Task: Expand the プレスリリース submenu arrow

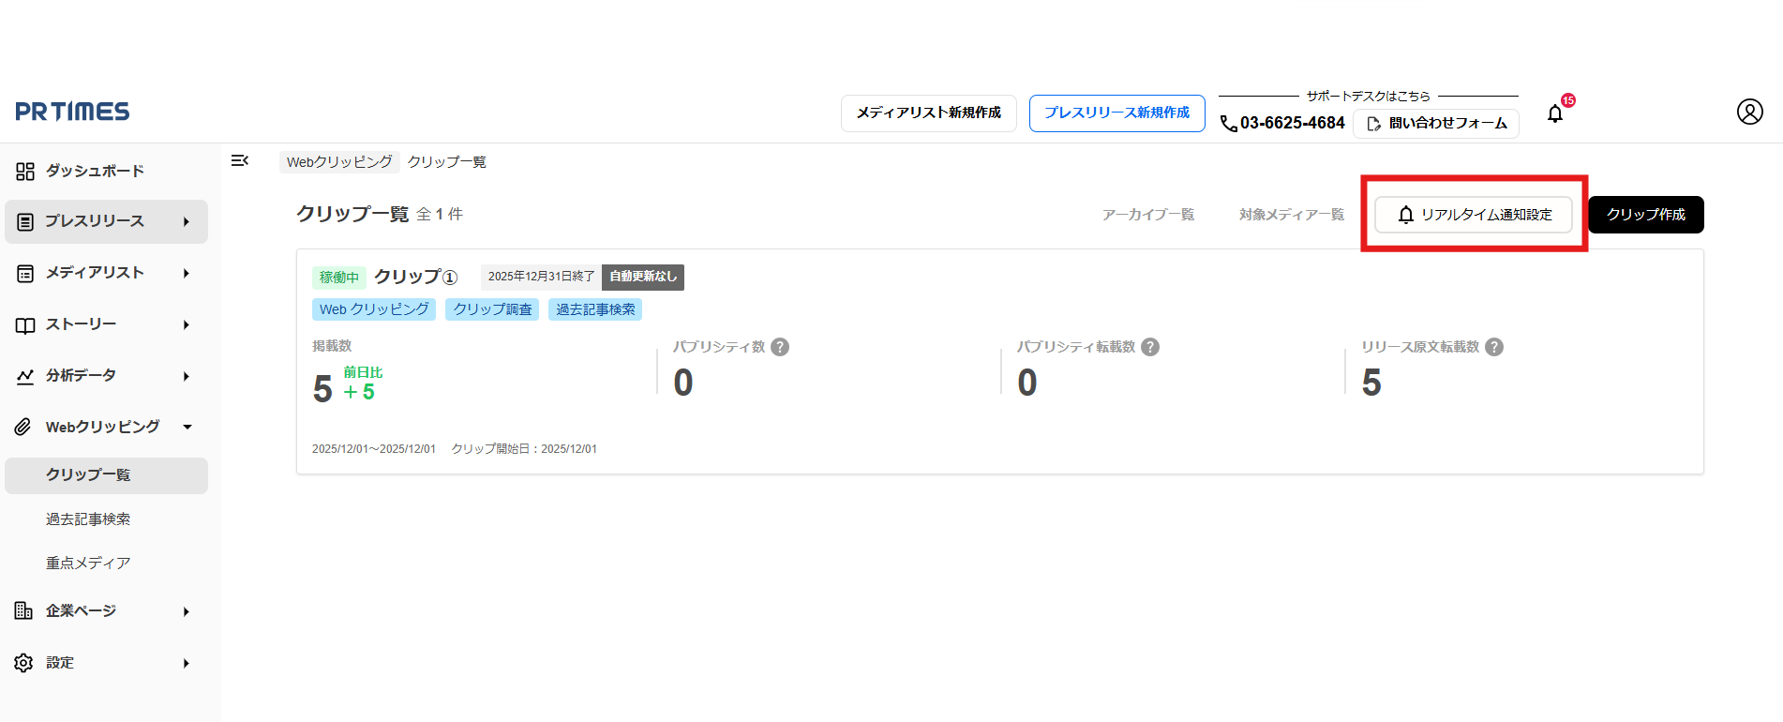Action: 187,222
